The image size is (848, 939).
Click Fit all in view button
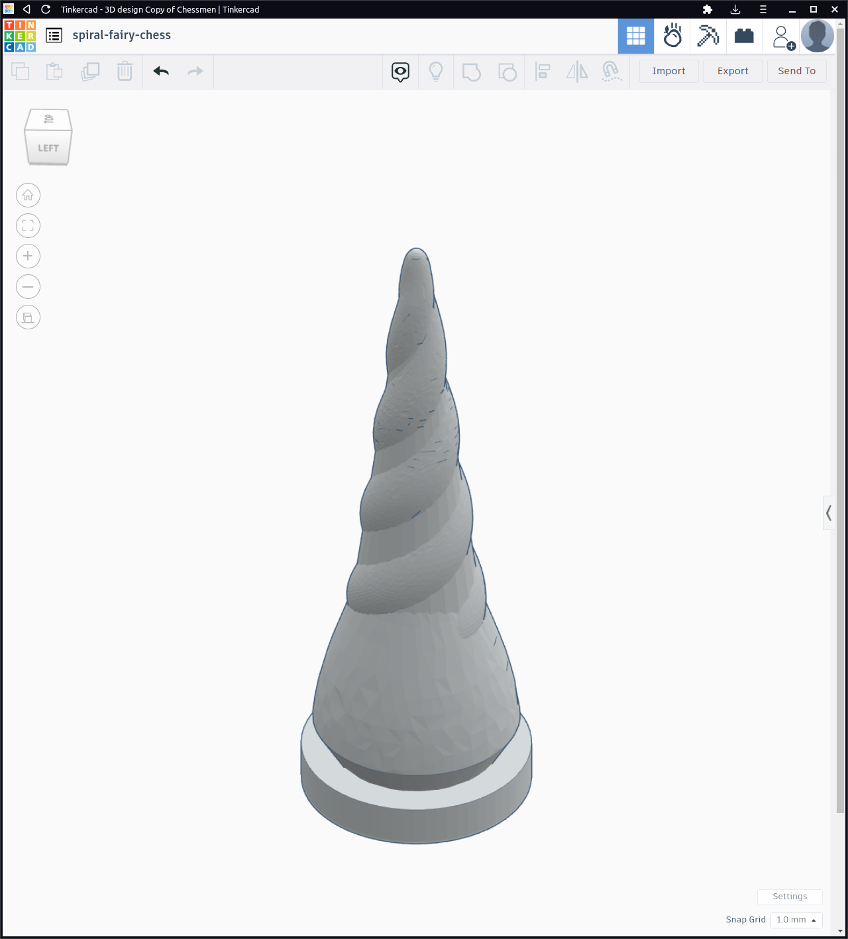point(28,225)
